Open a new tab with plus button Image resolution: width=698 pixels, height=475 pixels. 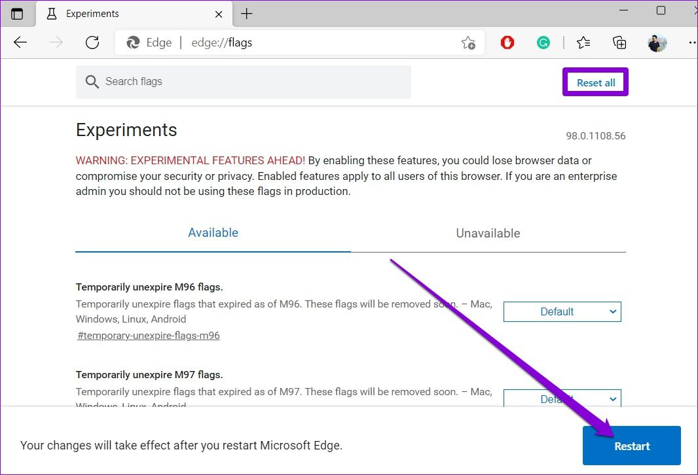246,14
